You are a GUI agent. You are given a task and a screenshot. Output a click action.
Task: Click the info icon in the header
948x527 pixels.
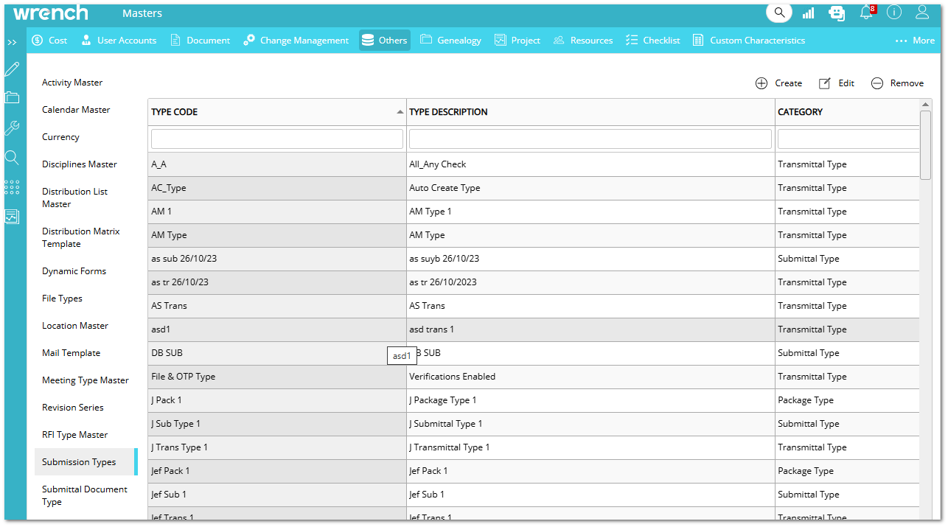click(894, 13)
